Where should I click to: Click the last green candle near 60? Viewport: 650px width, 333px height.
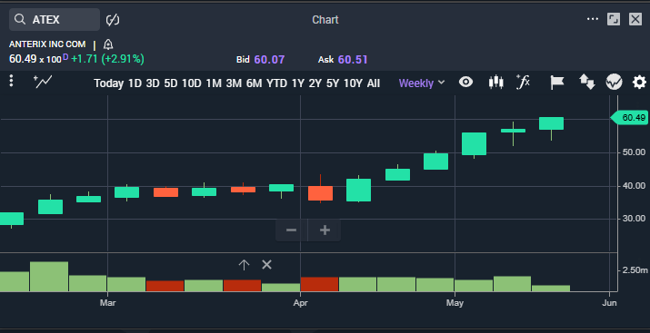coord(551,123)
